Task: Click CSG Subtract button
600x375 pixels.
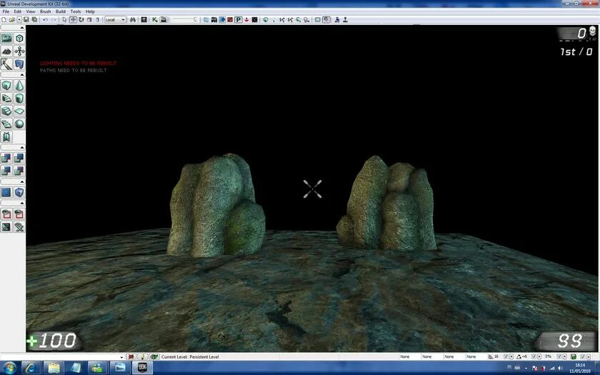Action: coord(19,158)
